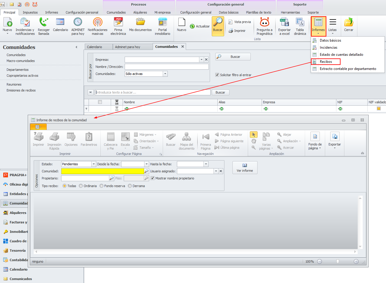
Task: Choose Ordinaria receipt type
Action: [x=81, y=186]
